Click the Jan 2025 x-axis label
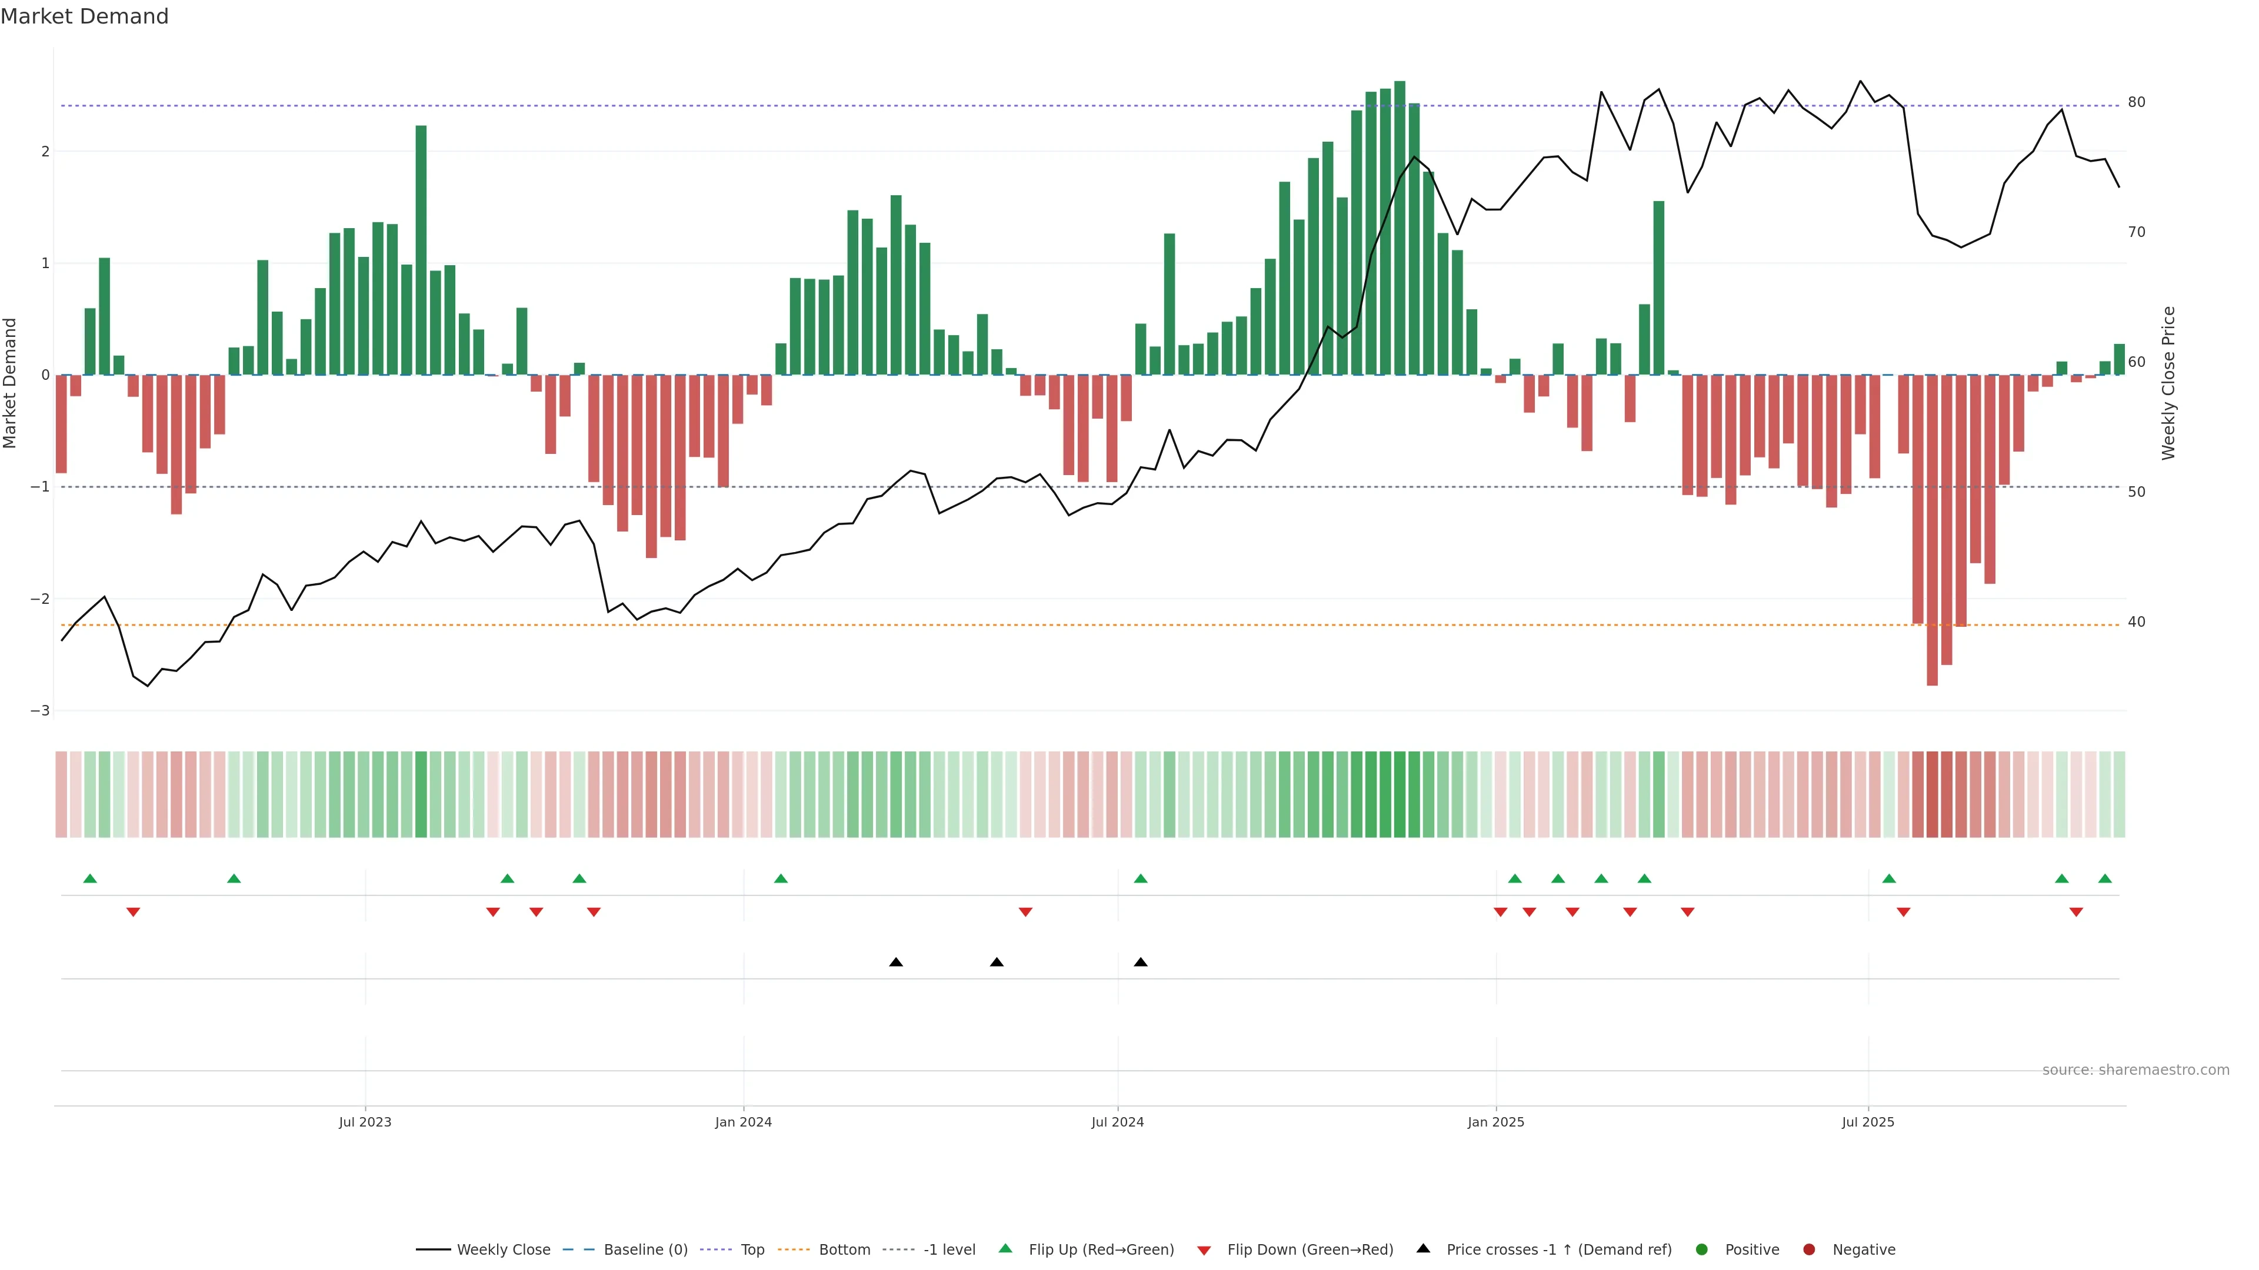Screen dimensions: 2259x1270 (x=1495, y=1122)
